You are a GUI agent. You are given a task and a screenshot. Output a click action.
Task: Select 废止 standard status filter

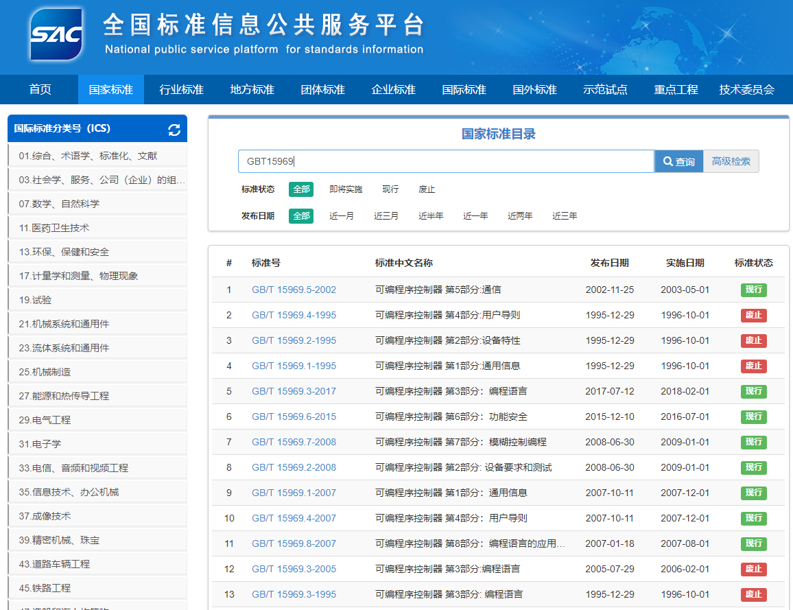pos(427,189)
